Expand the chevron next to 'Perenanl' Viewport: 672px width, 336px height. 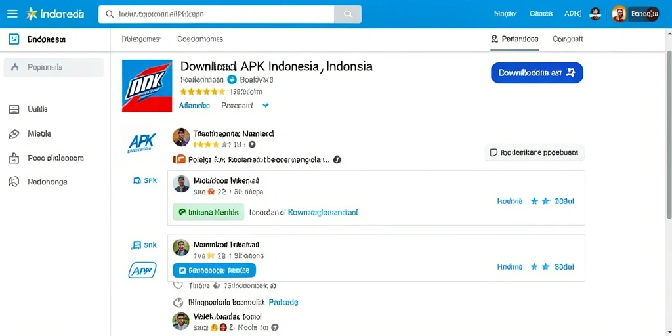point(266,106)
